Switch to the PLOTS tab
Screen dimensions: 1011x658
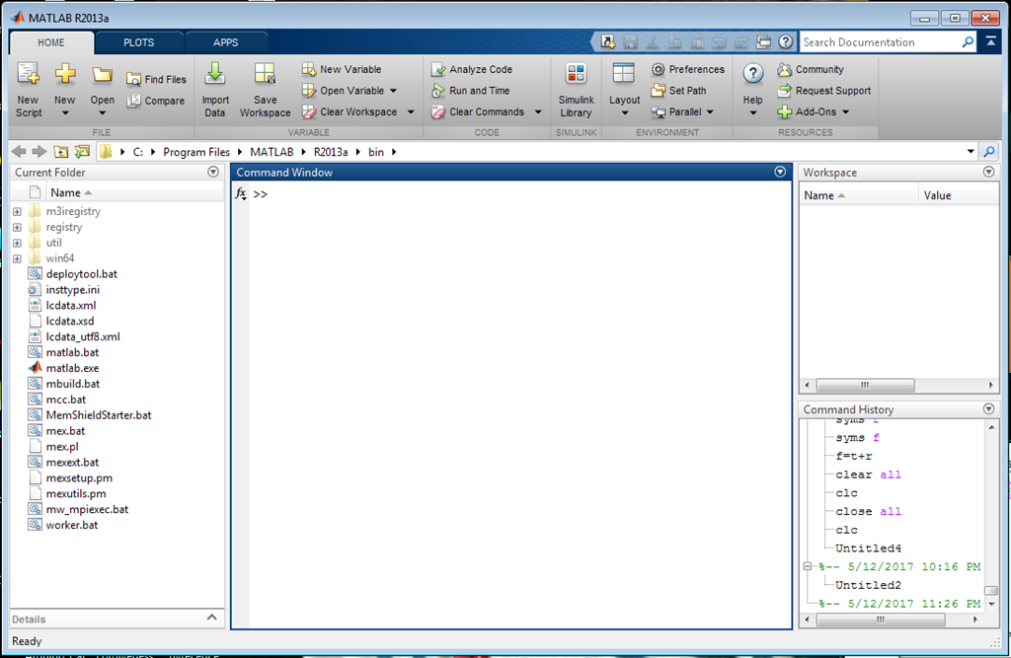(x=138, y=41)
